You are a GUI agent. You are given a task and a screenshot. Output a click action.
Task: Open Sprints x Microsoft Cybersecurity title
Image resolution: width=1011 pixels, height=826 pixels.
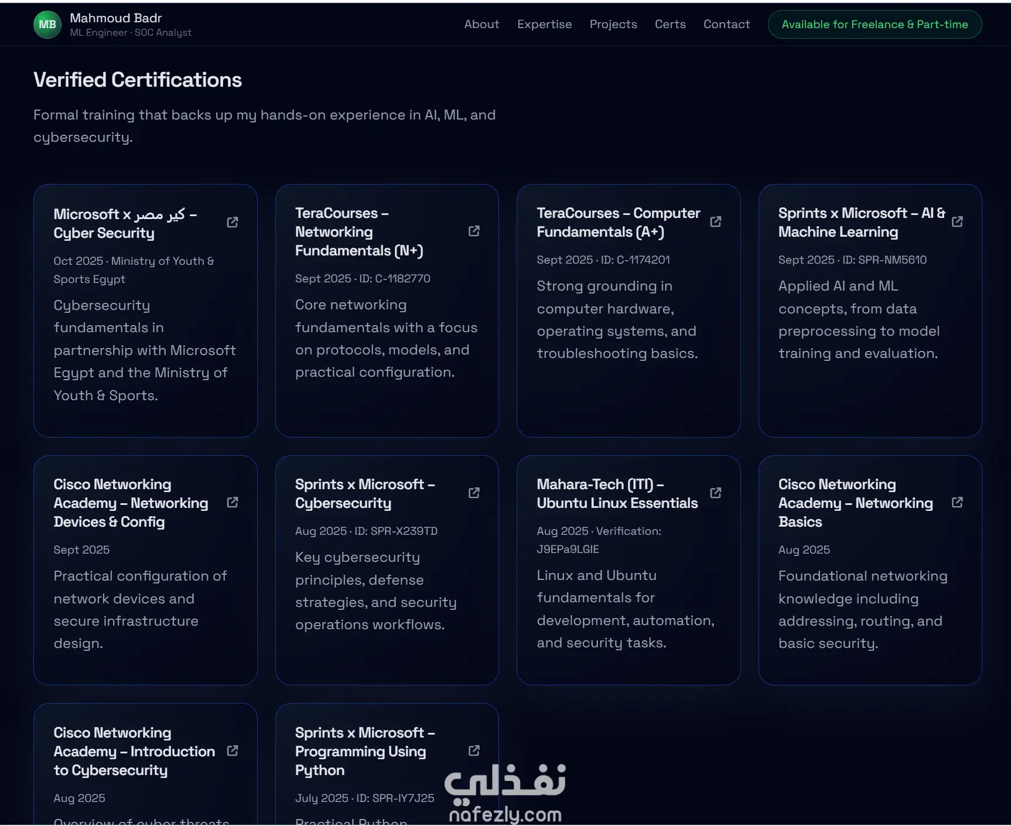point(365,494)
